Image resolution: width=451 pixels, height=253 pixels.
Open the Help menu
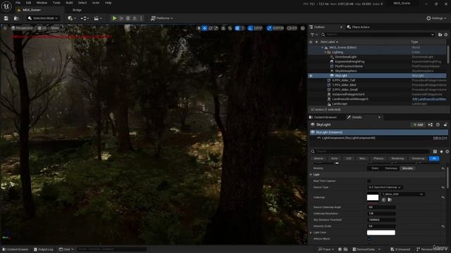pyautogui.click(x=108, y=3)
